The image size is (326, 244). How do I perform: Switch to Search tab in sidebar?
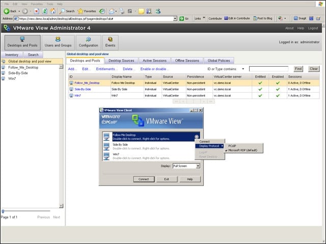click(33, 55)
